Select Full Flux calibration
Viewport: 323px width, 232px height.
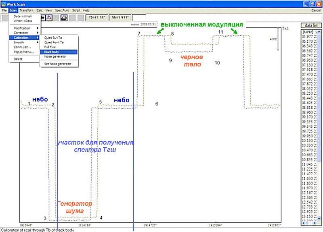coord(59,47)
